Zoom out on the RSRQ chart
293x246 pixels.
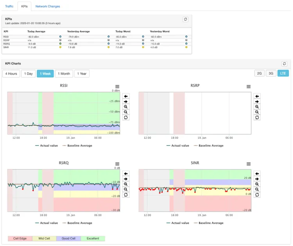click(x=126, y=189)
